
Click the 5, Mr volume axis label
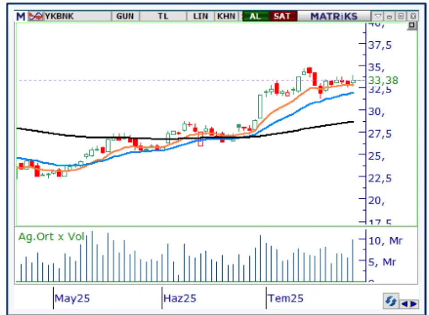coord(382,262)
